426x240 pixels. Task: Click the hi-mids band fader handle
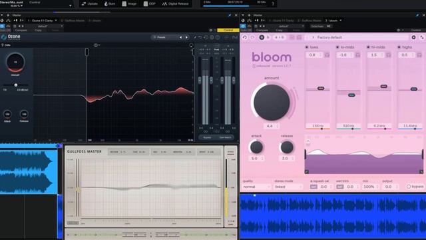pyautogui.click(x=383, y=86)
